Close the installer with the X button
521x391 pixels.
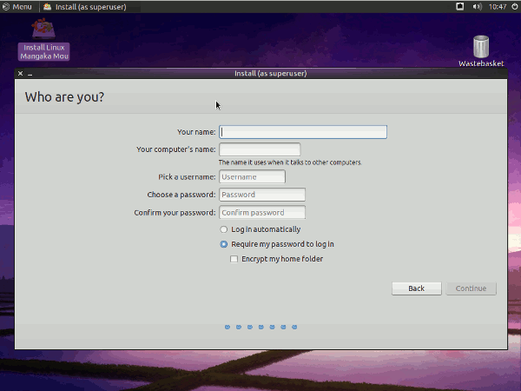21,74
